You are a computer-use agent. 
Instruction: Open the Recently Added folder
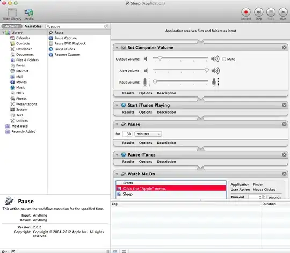(x=24, y=131)
